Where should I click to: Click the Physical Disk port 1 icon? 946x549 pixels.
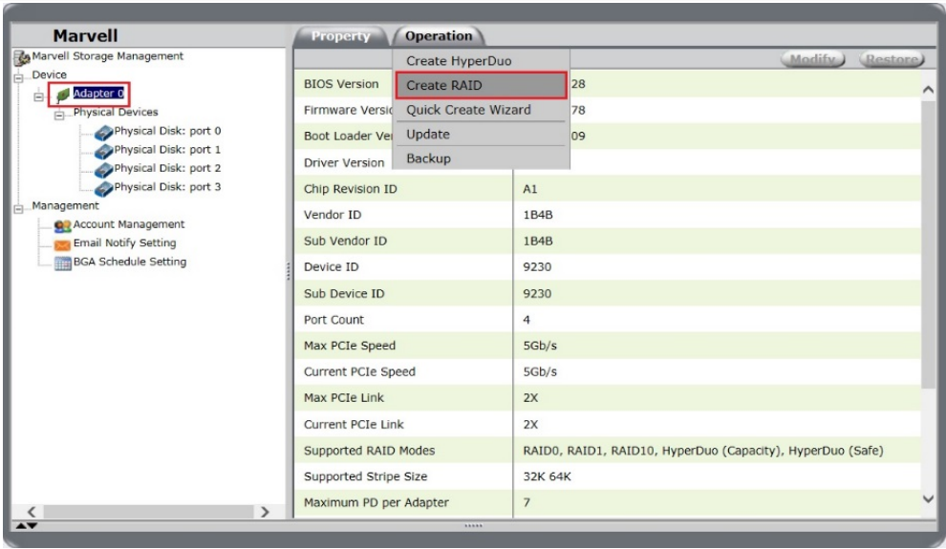click(103, 151)
